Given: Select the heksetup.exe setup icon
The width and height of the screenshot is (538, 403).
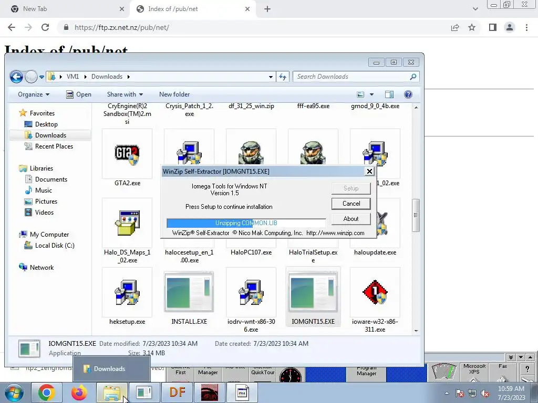Looking at the screenshot, I should pyautogui.click(x=127, y=292).
